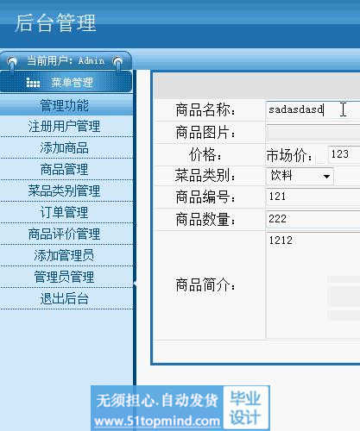This screenshot has height=431, width=360.
Task: Open 注册用户管理 menu item
Action: (64, 127)
